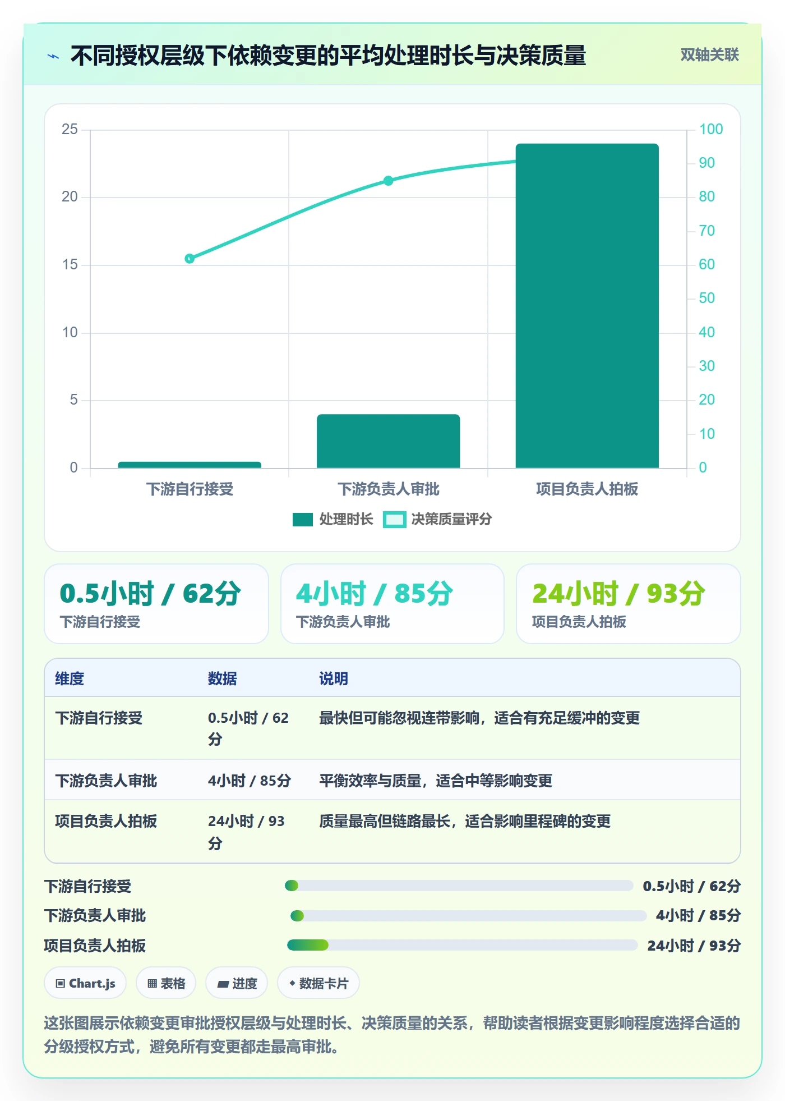Open the 0.5小时 / 62分 data card

tap(156, 604)
